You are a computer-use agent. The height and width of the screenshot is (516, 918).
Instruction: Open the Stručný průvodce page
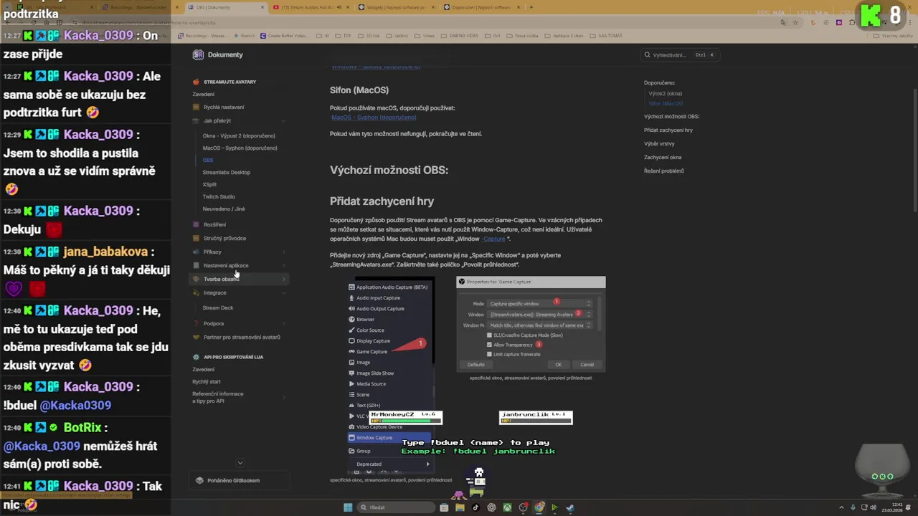pos(224,238)
